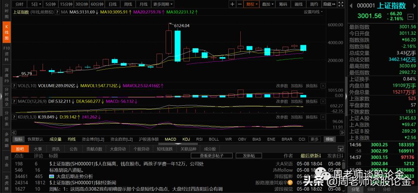Toggle KDJ indicator in indicator bar

tap(186, 139)
